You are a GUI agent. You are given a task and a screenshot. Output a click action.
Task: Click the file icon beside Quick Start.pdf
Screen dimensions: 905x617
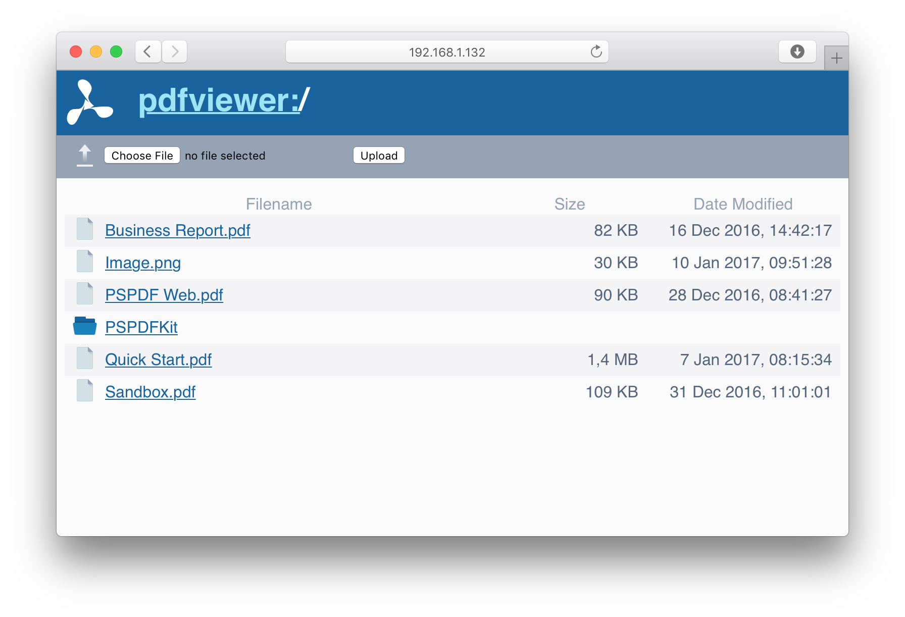pyautogui.click(x=85, y=358)
